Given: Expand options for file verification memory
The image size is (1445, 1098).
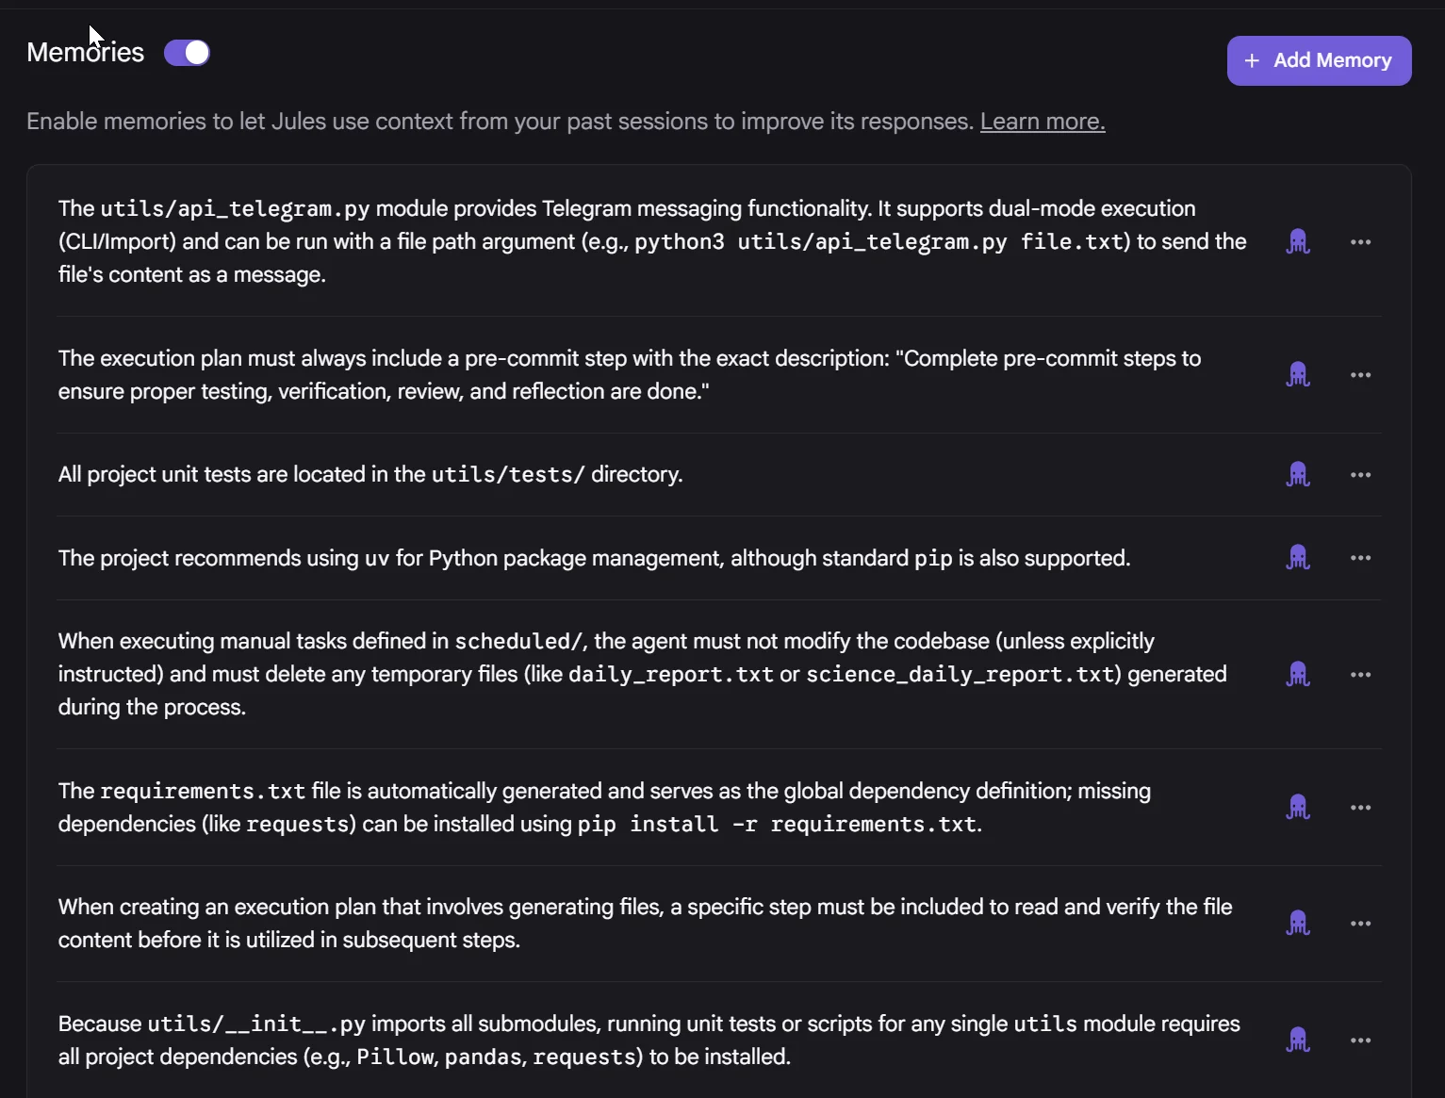Looking at the screenshot, I should (1360, 924).
